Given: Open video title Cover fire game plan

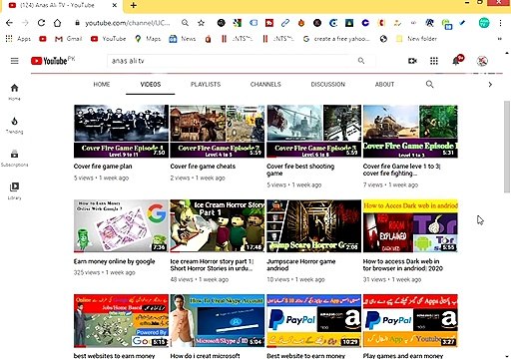Looking at the screenshot, I should click(x=103, y=167).
